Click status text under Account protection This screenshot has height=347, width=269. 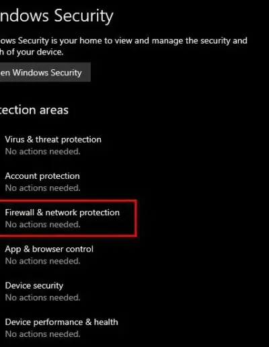pos(42,188)
